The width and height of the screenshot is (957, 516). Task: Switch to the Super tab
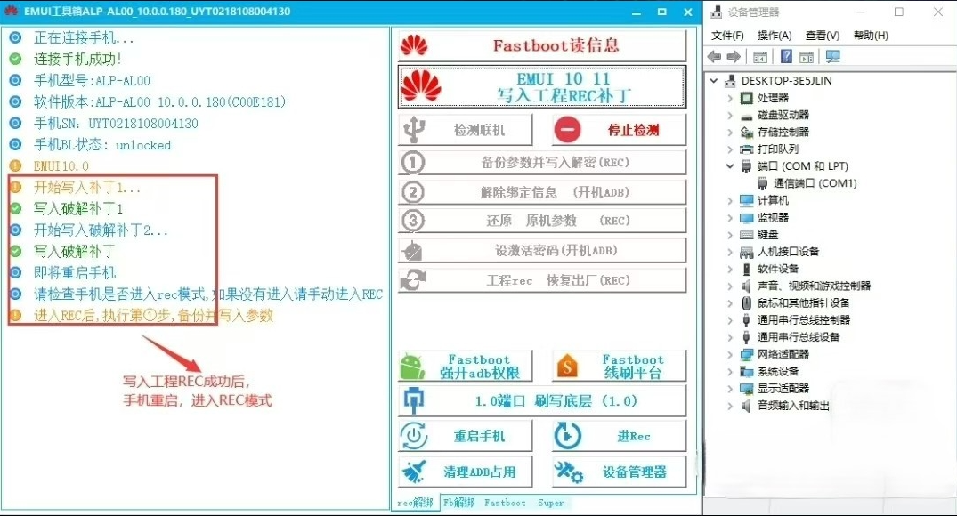point(550,503)
